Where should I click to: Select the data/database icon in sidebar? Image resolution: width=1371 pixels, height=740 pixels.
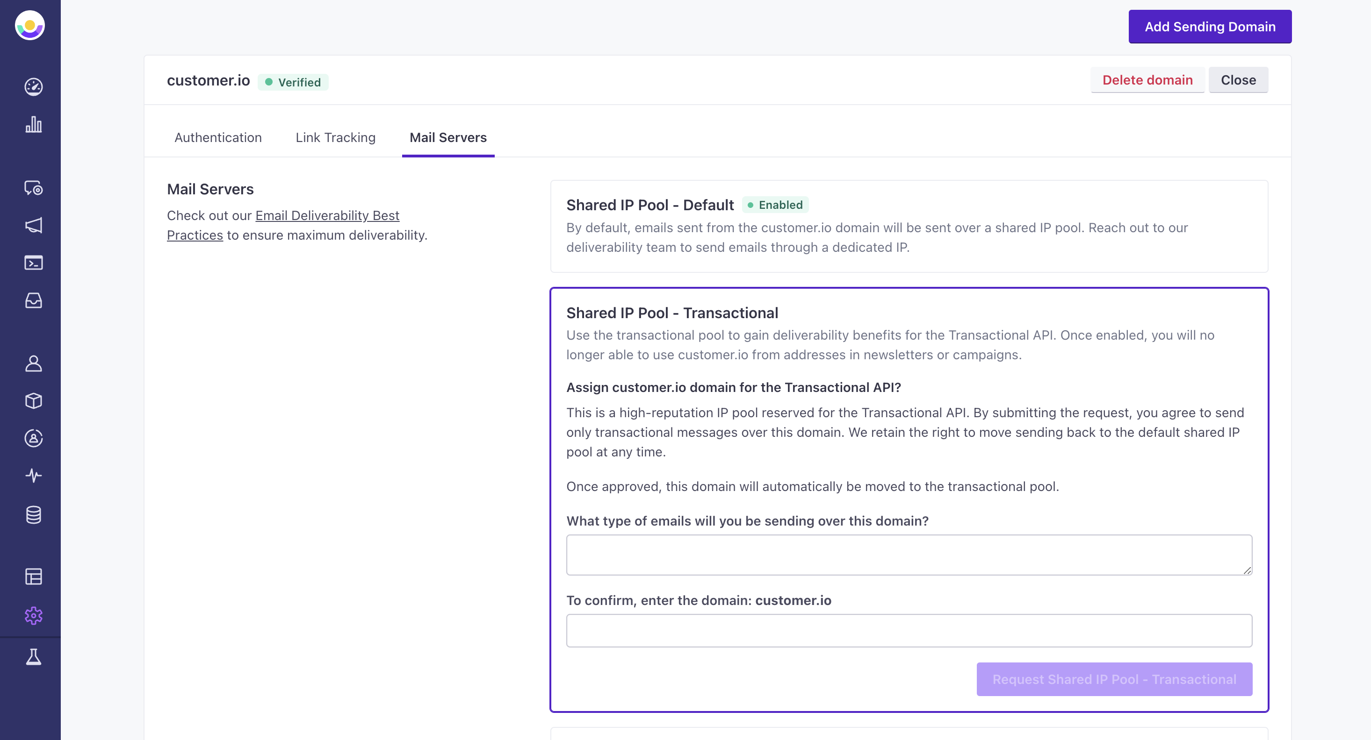coord(32,512)
